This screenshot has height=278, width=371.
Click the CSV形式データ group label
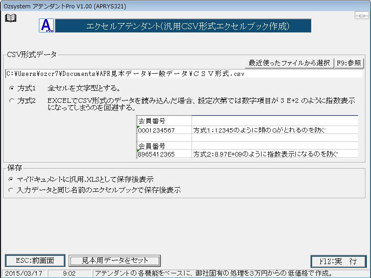pos(32,55)
